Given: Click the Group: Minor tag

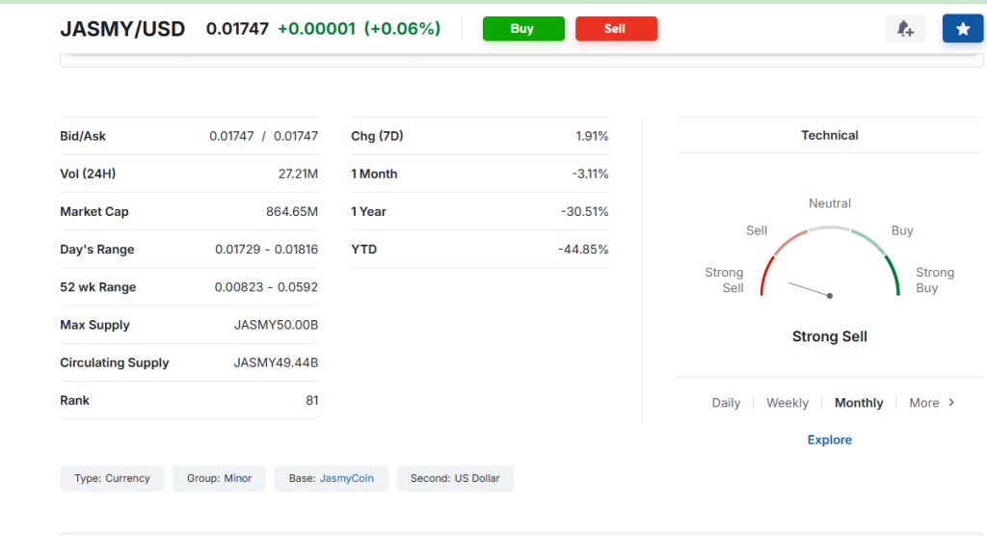Looking at the screenshot, I should coord(219,478).
